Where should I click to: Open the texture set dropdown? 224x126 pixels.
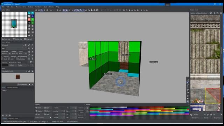tap(200, 13)
